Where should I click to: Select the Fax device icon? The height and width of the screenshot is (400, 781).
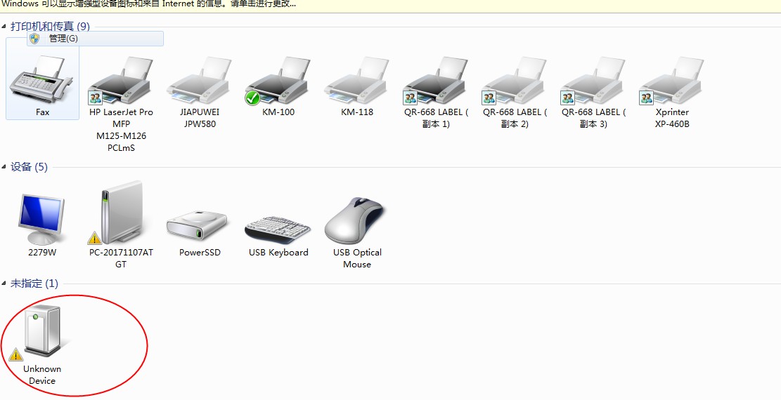42,78
